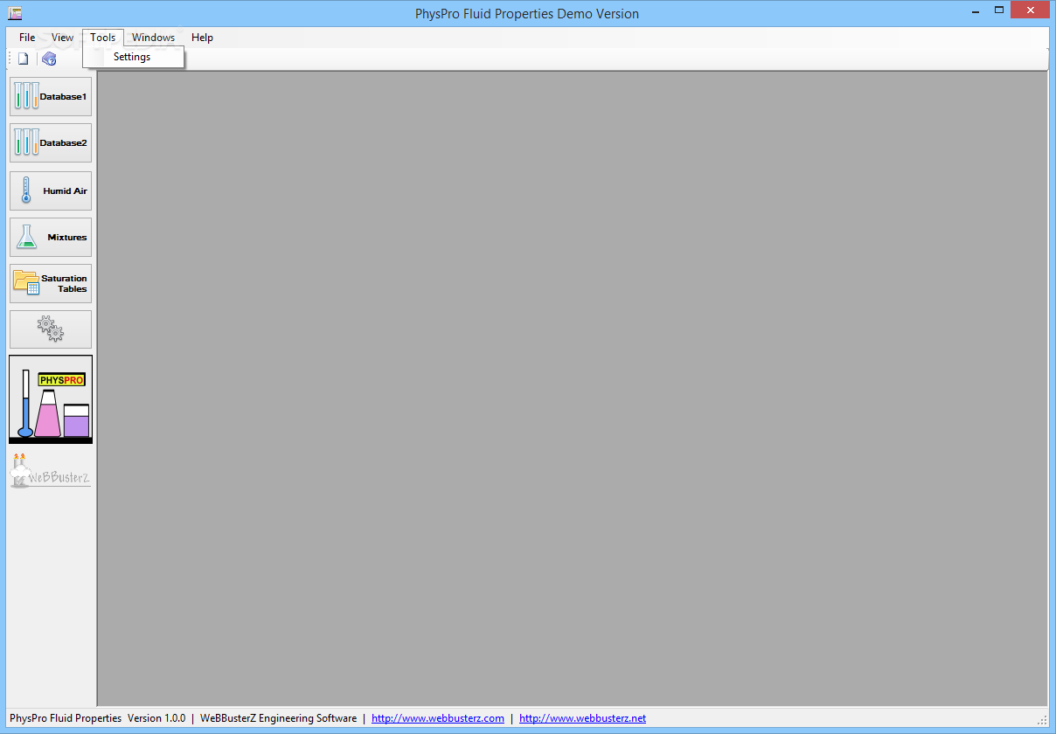Minimize the PhysPro window
The height and width of the screenshot is (734, 1056).
[x=976, y=10]
